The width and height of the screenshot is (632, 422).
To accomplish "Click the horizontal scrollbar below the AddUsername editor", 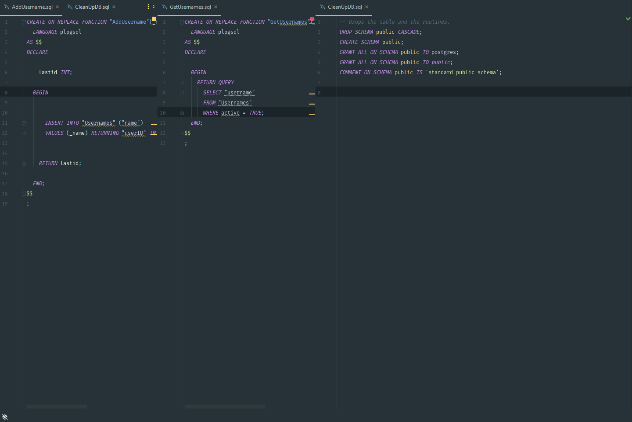I will pos(56,407).
